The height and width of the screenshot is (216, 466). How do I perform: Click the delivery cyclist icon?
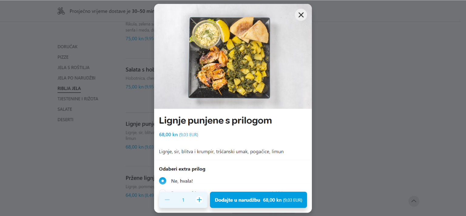point(61,11)
